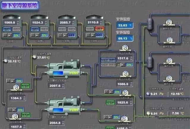190x129 pixels.
Task: Click the pump icon above 1384.3 reading
Action: [15, 88]
